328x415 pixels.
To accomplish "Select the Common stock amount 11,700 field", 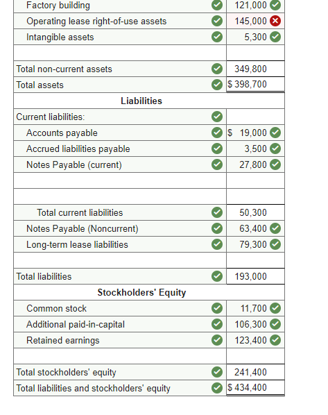I will [255, 308].
